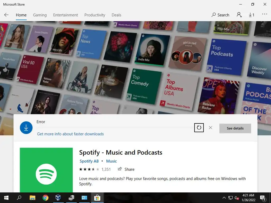Image resolution: width=271 pixels, height=203 pixels.
Task: Open the clock and date flyout
Action: [248, 198]
